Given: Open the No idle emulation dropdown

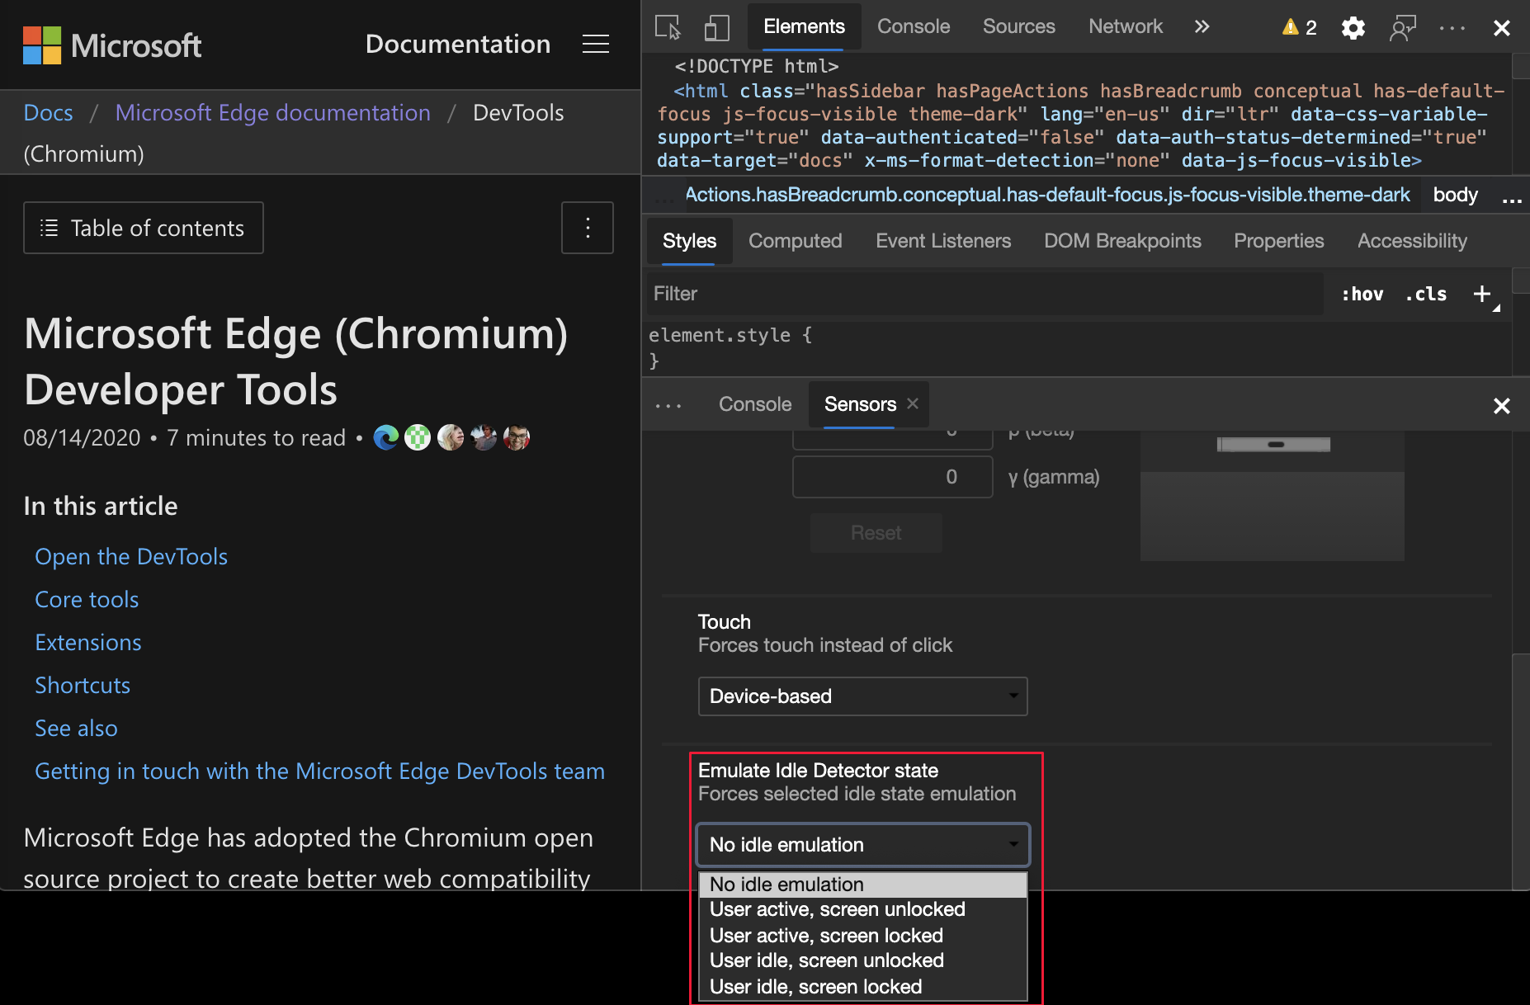Looking at the screenshot, I should pyautogui.click(x=862, y=845).
